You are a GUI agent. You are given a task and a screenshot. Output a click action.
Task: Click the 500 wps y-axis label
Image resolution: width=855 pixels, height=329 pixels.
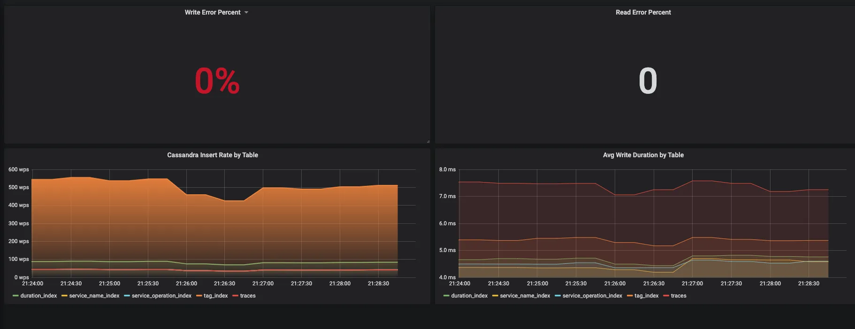[19, 187]
